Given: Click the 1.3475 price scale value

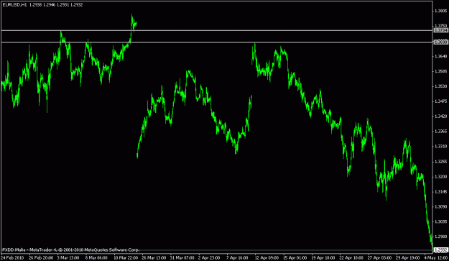Looking at the screenshot, I should pyautogui.click(x=440, y=101).
